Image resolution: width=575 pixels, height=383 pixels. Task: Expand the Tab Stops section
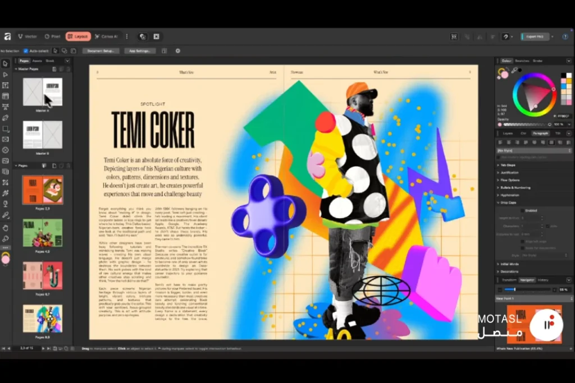click(x=499, y=165)
